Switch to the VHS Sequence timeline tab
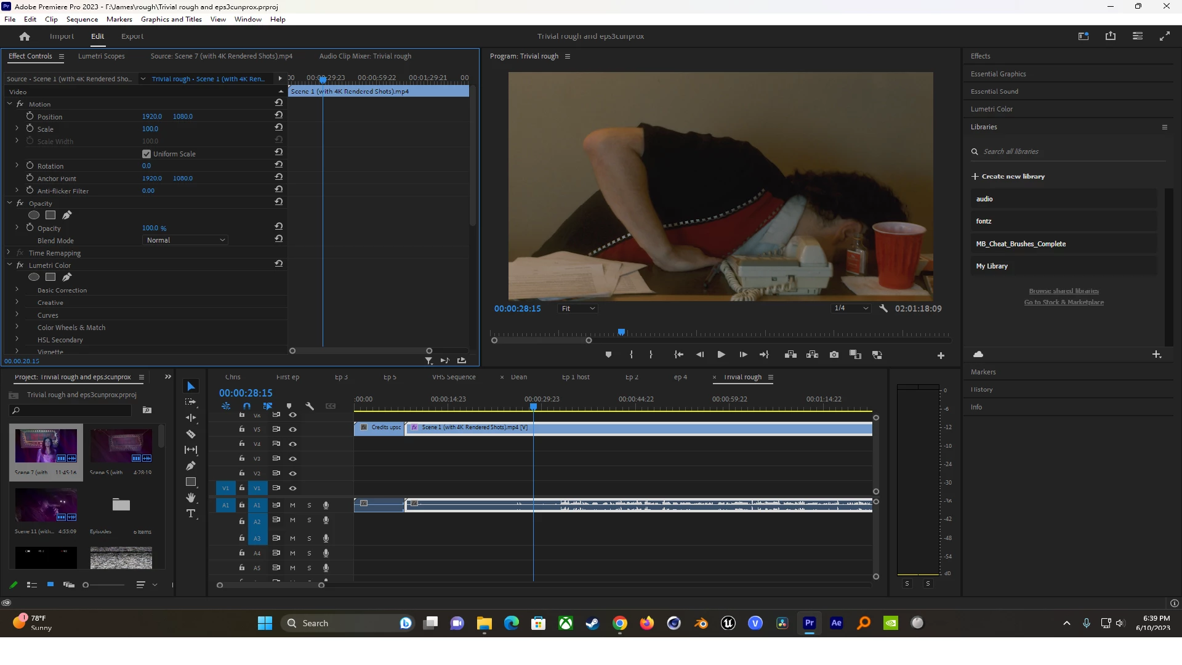This screenshot has width=1182, height=665. [454, 377]
